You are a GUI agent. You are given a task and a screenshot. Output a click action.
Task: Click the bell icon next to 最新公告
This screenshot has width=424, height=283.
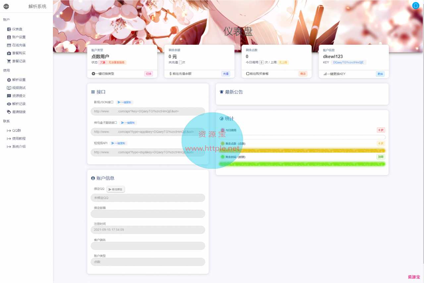(x=222, y=92)
